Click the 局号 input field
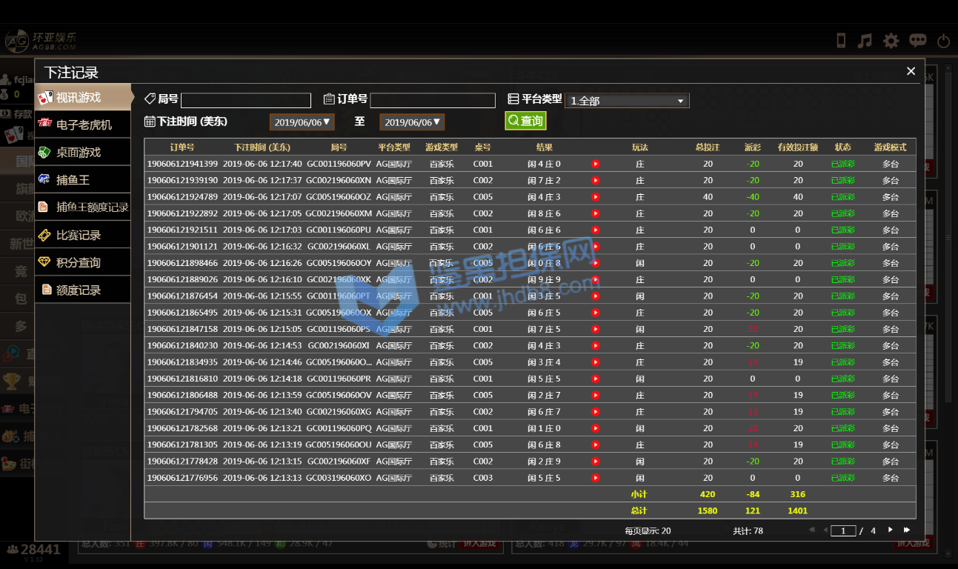Screen dimensions: 958x569 [246, 101]
